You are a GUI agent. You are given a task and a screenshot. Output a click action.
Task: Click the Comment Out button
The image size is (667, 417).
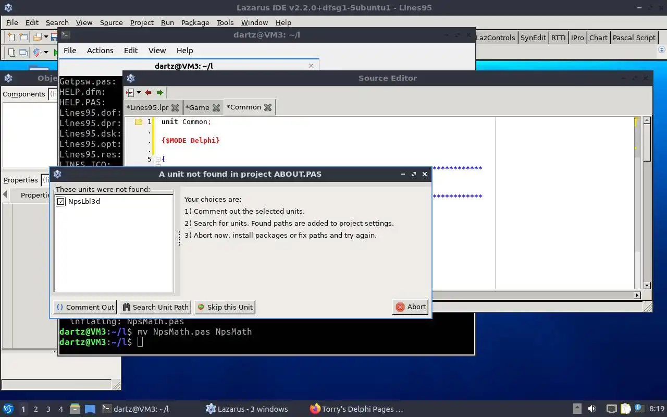click(85, 307)
